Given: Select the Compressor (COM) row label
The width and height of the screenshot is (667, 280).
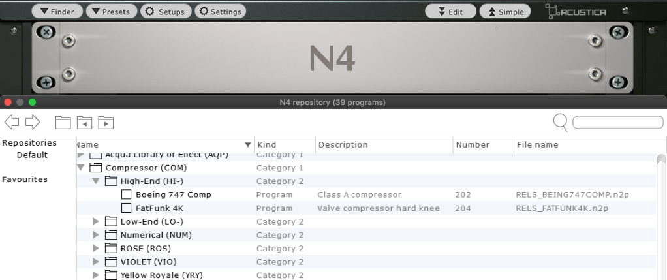Looking at the screenshot, I should coord(146,168).
